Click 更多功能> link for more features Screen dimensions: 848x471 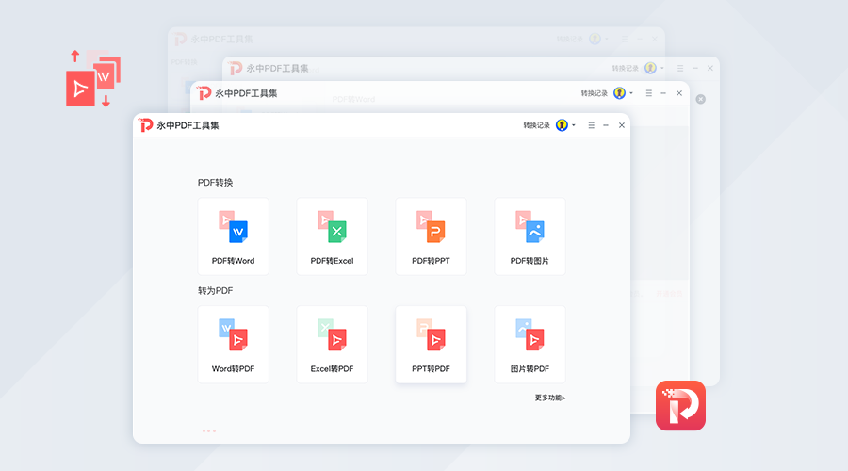(550, 398)
